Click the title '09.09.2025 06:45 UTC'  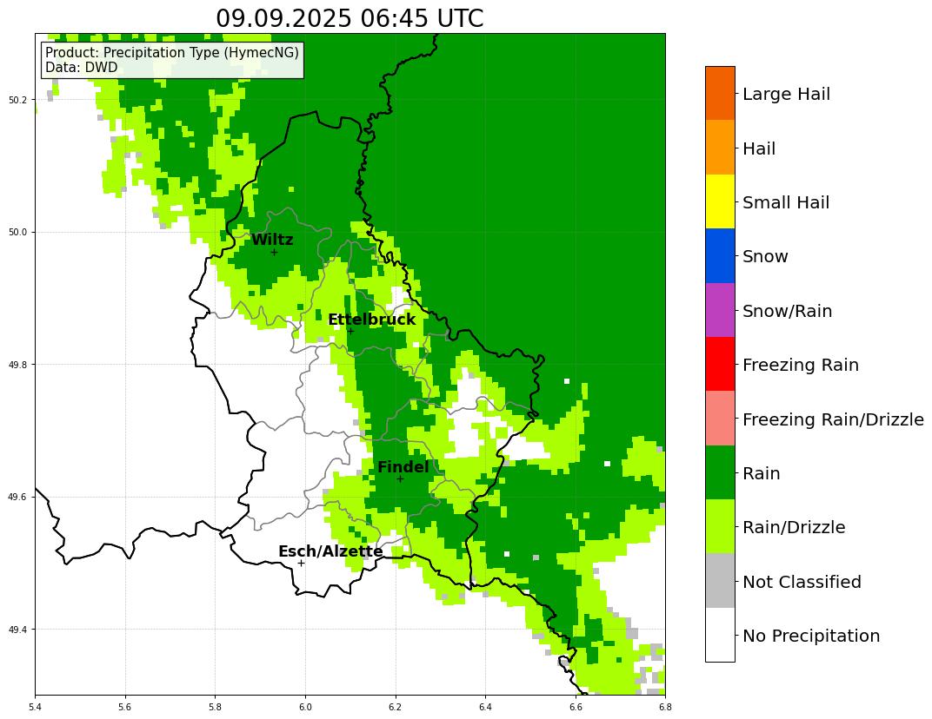(x=349, y=18)
